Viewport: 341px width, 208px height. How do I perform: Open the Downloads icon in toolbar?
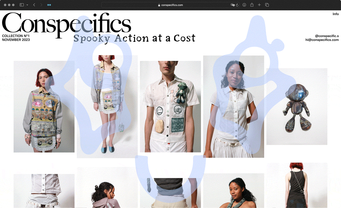[244, 5]
